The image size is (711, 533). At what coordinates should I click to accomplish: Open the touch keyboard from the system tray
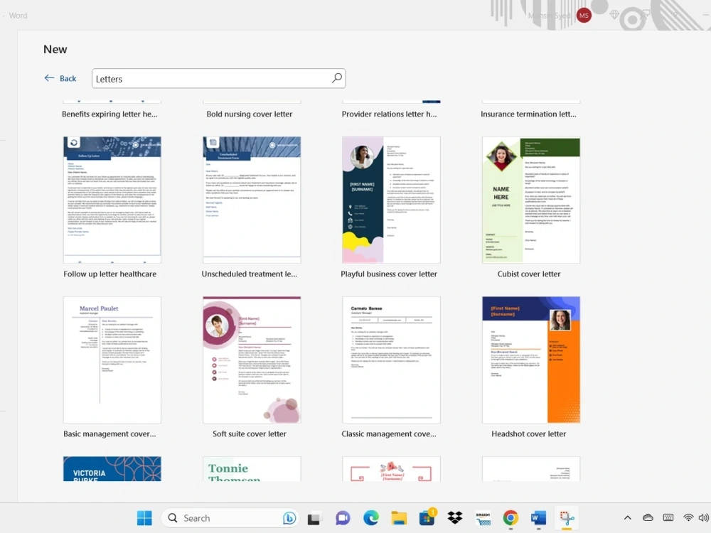click(668, 517)
